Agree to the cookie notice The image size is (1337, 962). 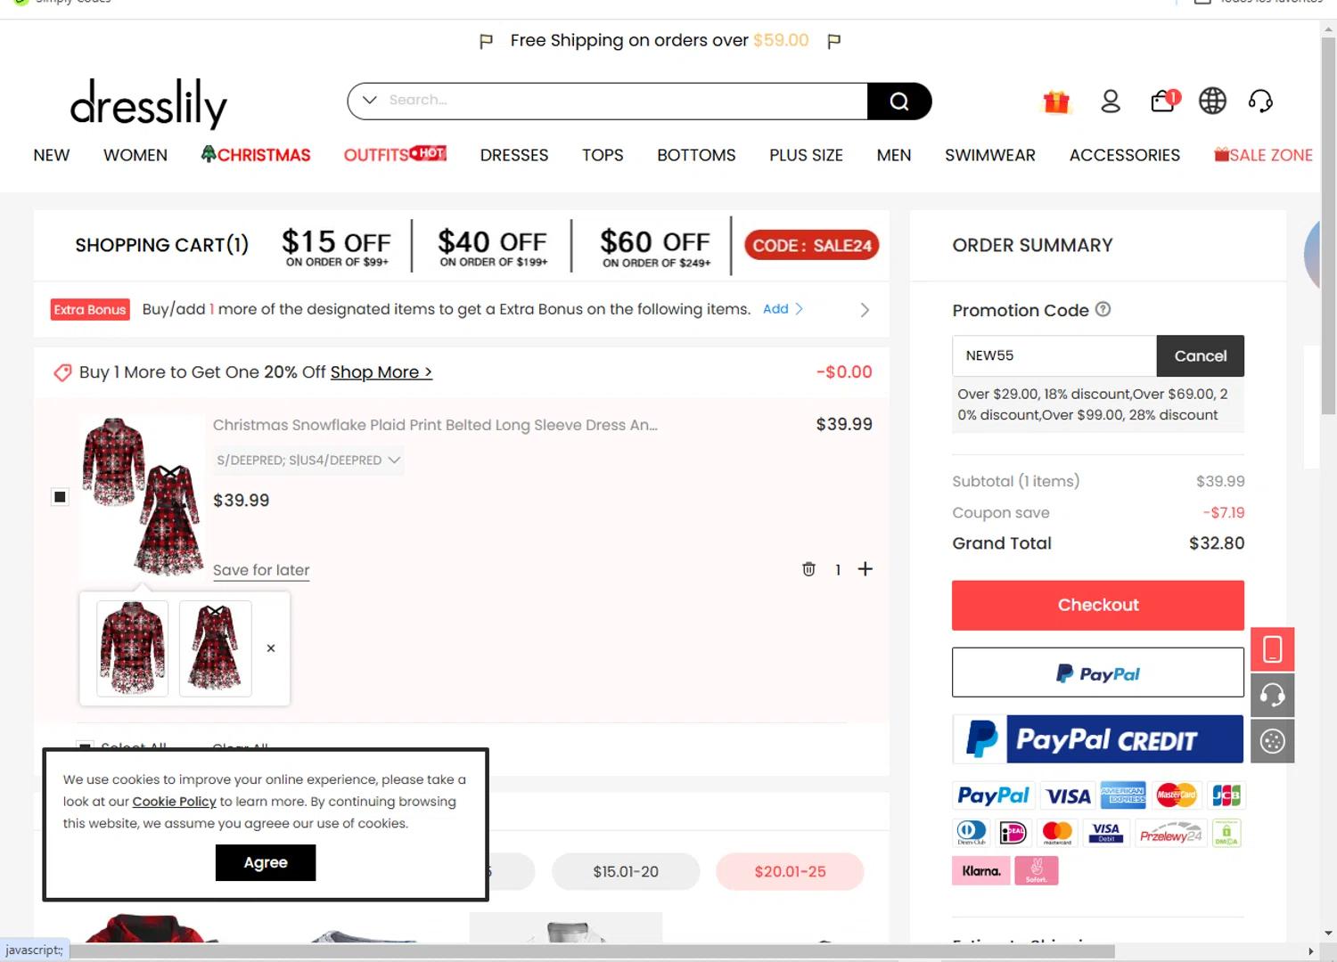point(266,862)
